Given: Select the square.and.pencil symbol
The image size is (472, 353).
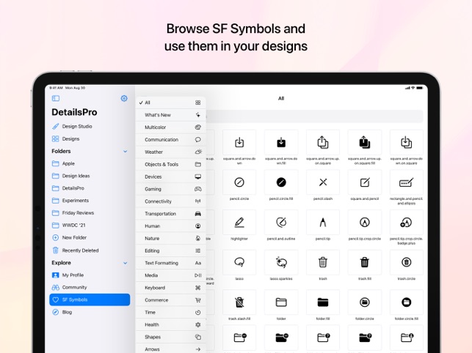Looking at the screenshot, I should click(365, 182).
